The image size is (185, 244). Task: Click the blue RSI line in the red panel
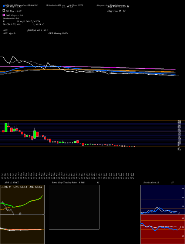159,227
